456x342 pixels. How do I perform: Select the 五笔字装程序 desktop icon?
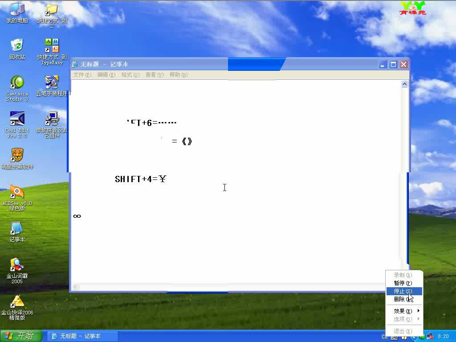(x=52, y=85)
